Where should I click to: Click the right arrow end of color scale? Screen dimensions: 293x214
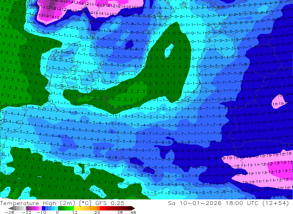point(133,208)
